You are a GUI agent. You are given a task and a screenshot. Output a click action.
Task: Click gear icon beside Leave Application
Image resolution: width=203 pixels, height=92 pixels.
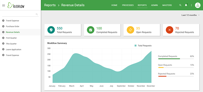3,50
